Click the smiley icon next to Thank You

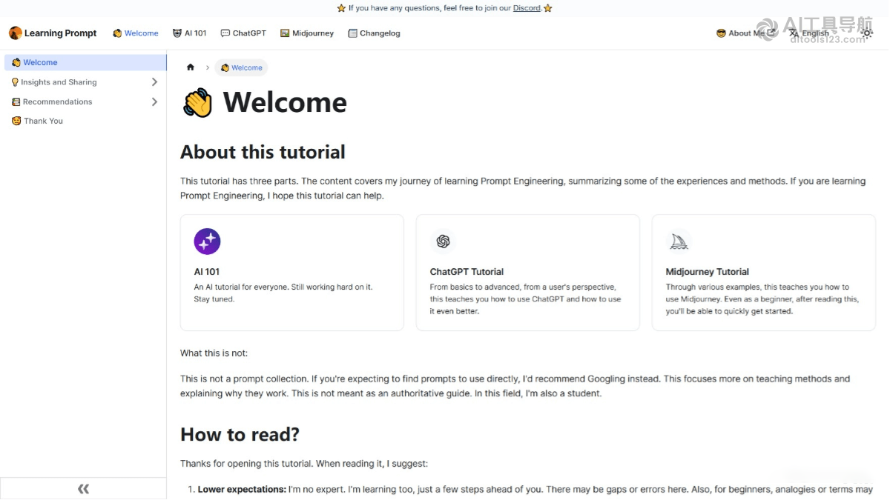coord(16,121)
